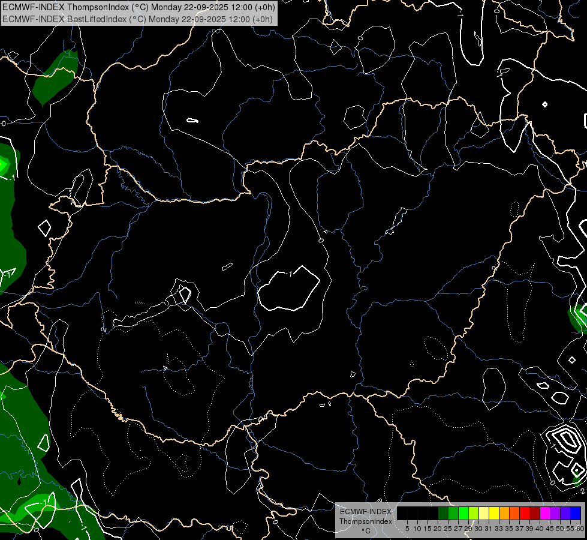
Task: Choose the indigo swatch for 50–55
Action: pyautogui.click(x=565, y=513)
